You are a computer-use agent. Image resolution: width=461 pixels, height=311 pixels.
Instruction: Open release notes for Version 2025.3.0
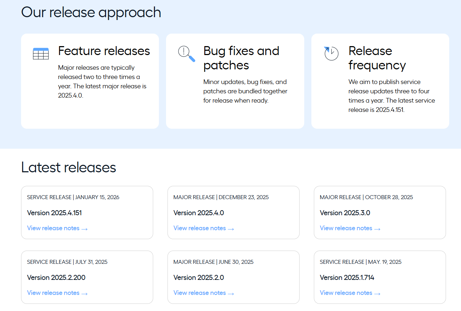350,228
